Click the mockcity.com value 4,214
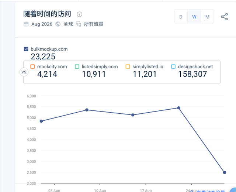This screenshot has height=192, width=236. [47, 74]
